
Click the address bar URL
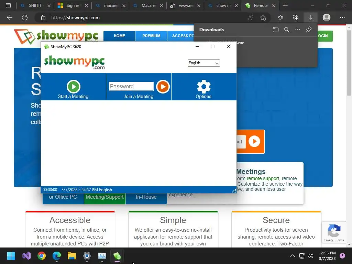75,18
